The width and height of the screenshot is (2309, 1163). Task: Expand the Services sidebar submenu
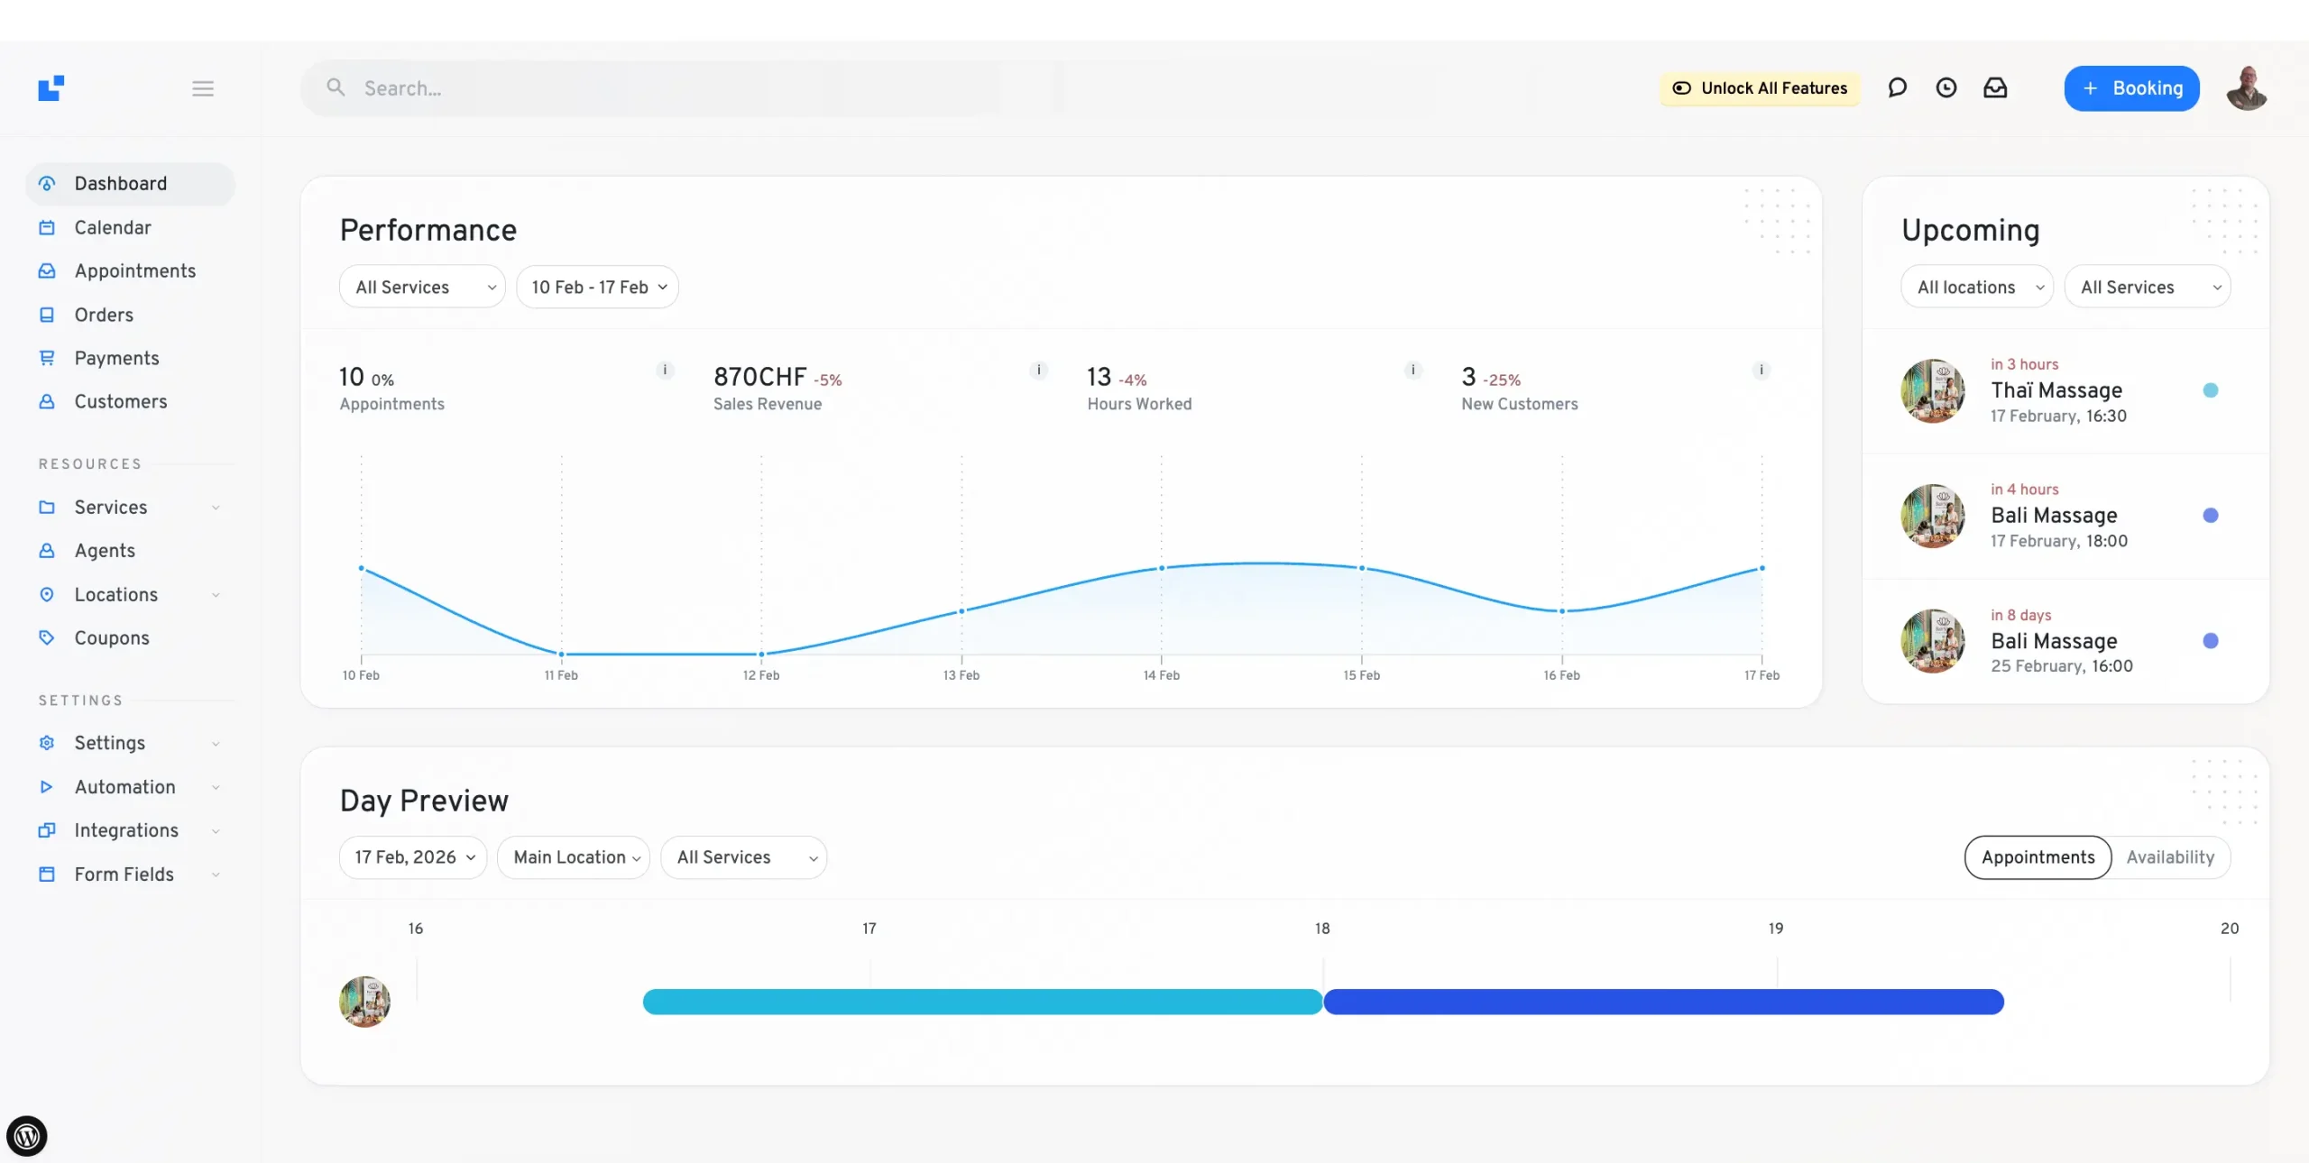point(215,508)
